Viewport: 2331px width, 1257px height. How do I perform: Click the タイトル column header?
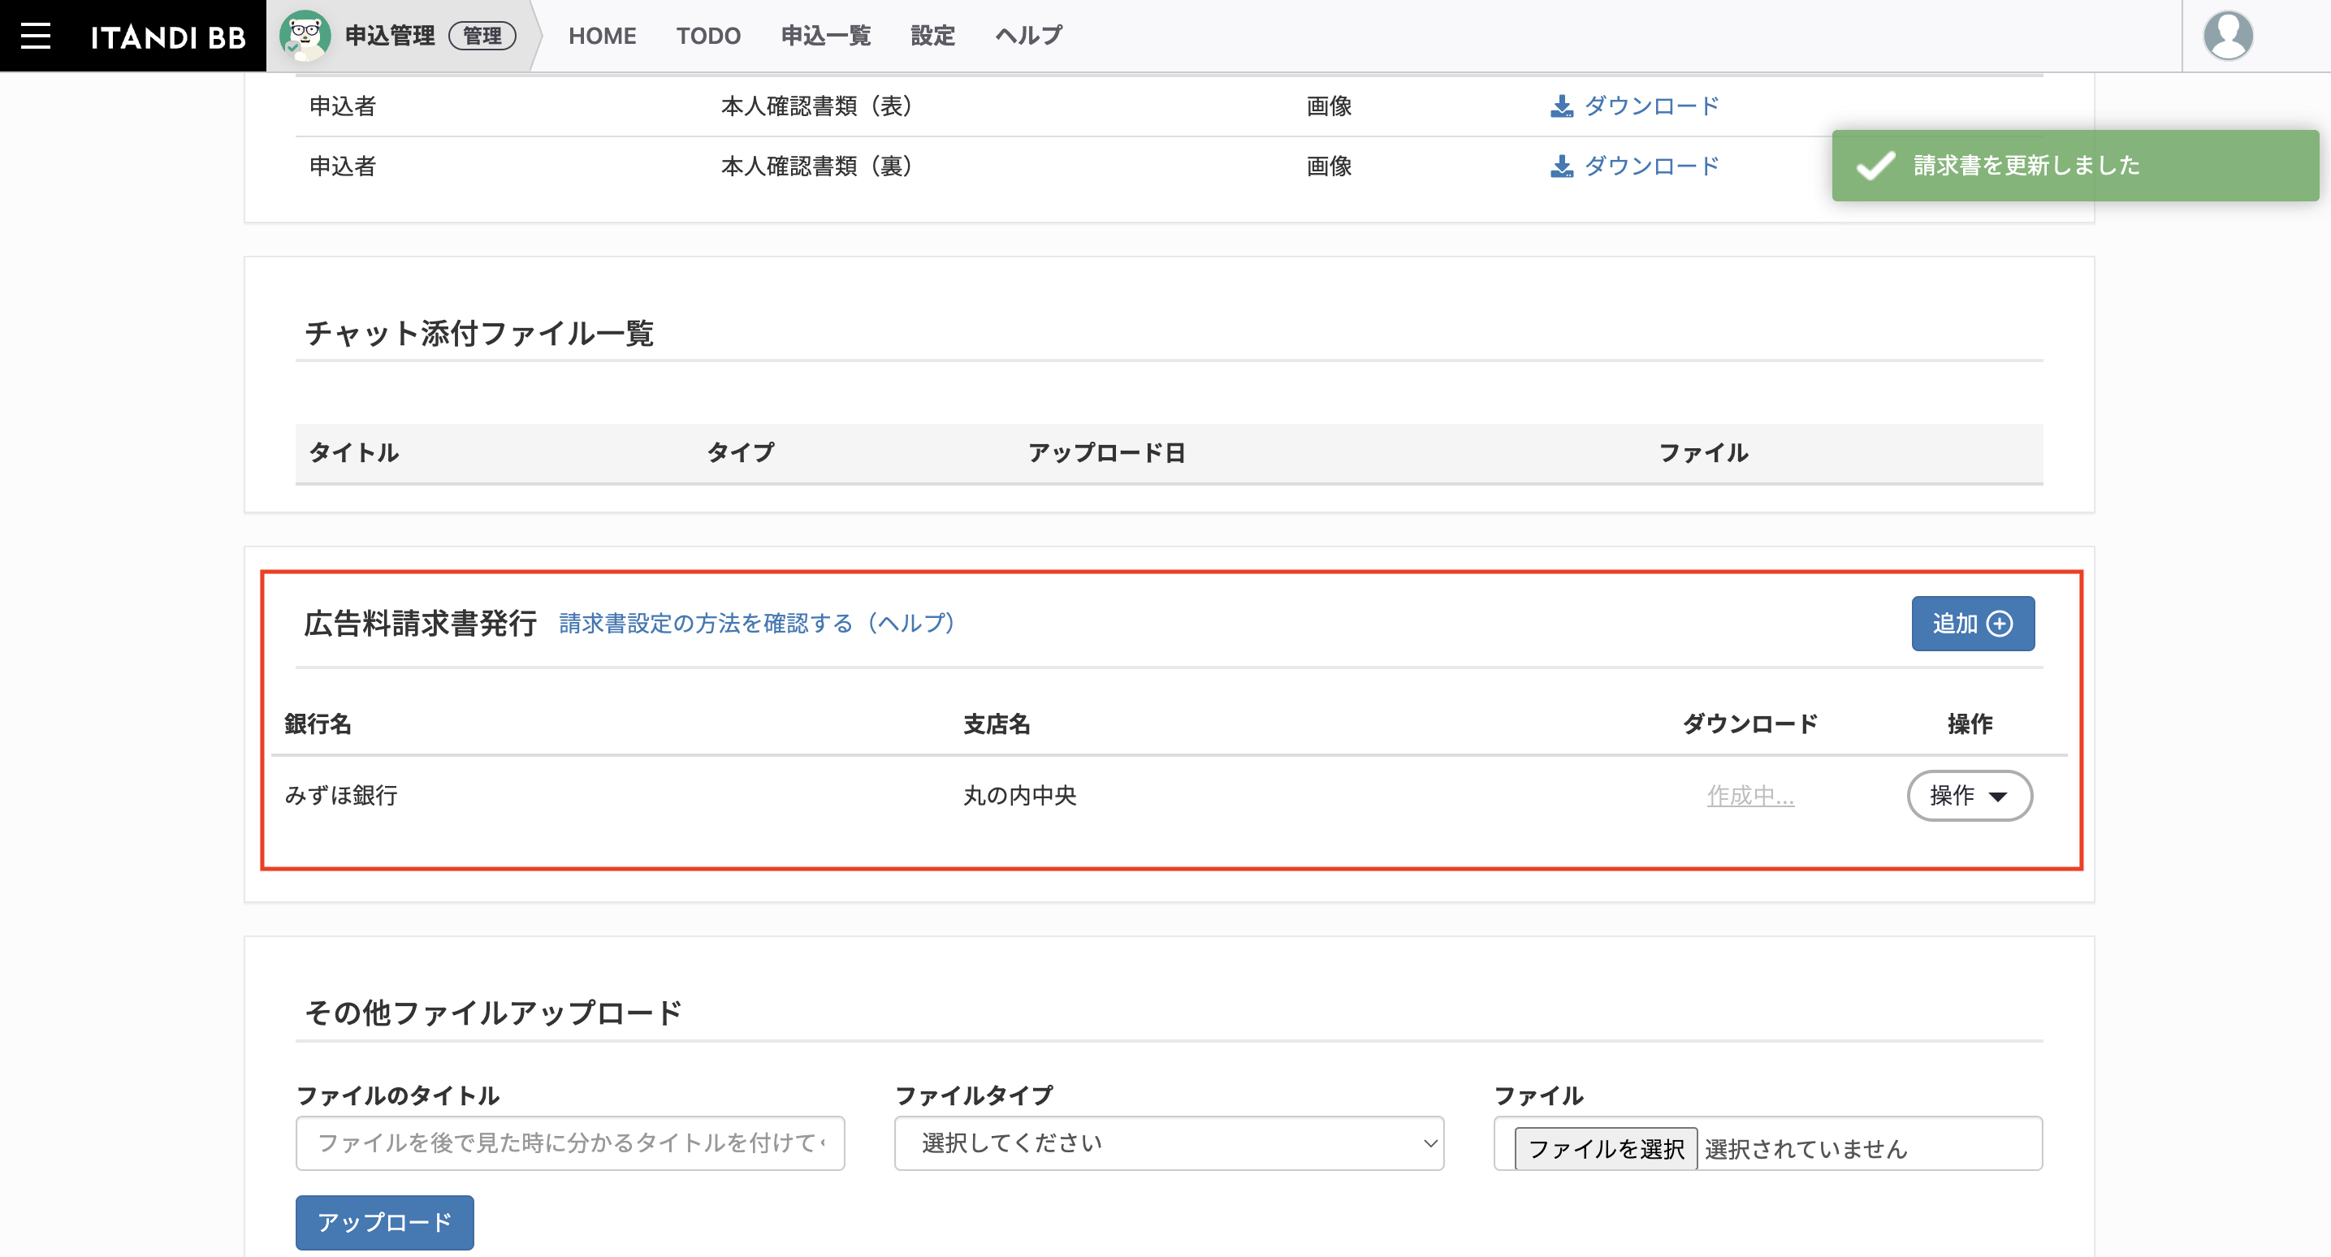(x=354, y=452)
